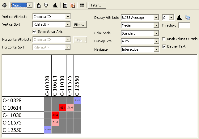The image size is (199, 139).
Task: Click the disabled Filter... button beside Horizontal Attribute
Action: click(x=80, y=40)
